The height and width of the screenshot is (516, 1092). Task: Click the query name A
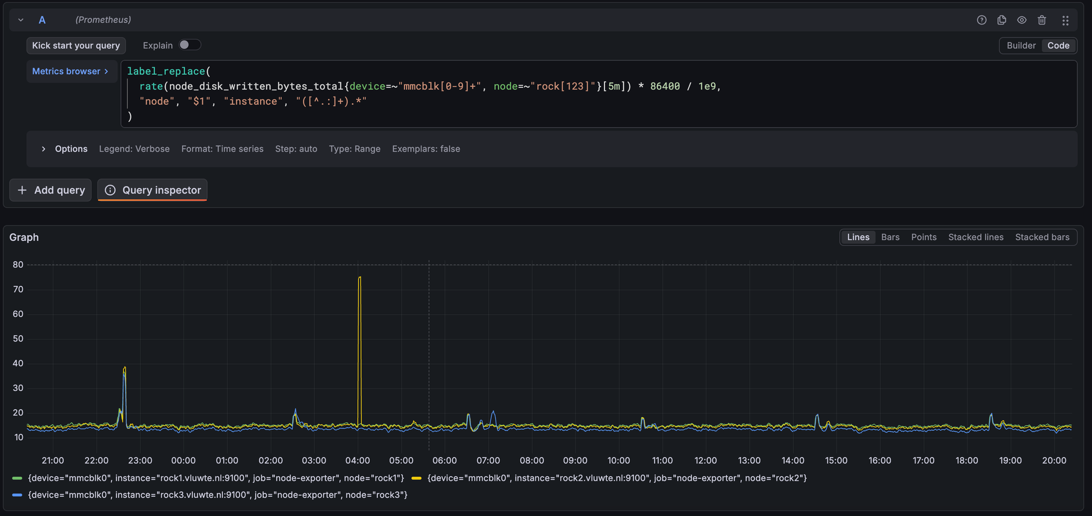(x=42, y=20)
